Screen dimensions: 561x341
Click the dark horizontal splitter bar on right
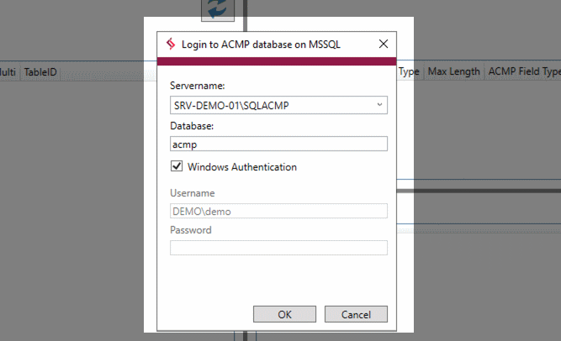tap(479, 191)
